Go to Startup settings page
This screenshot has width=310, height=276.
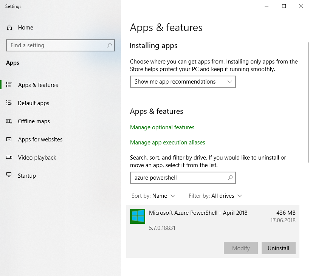[27, 176]
